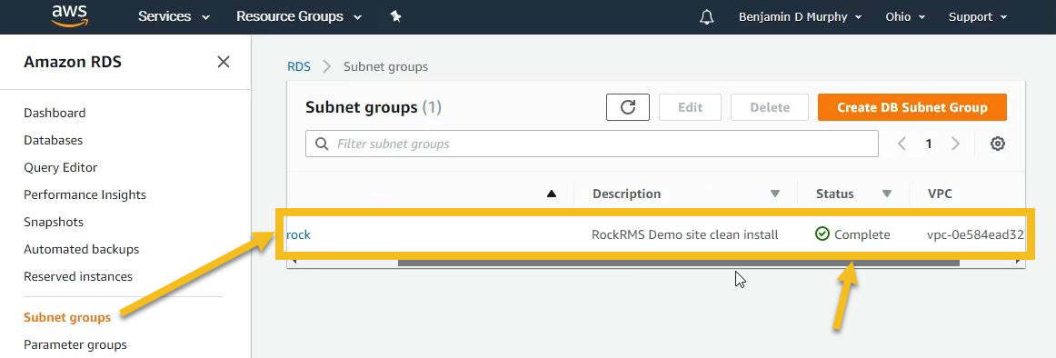Focus the Filter subnet groups field
Image resolution: width=1056 pixels, height=358 pixels.
pos(592,144)
